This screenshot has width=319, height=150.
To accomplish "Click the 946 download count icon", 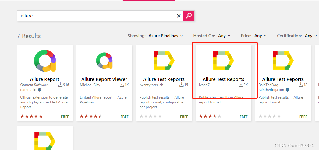I will [60, 85].
